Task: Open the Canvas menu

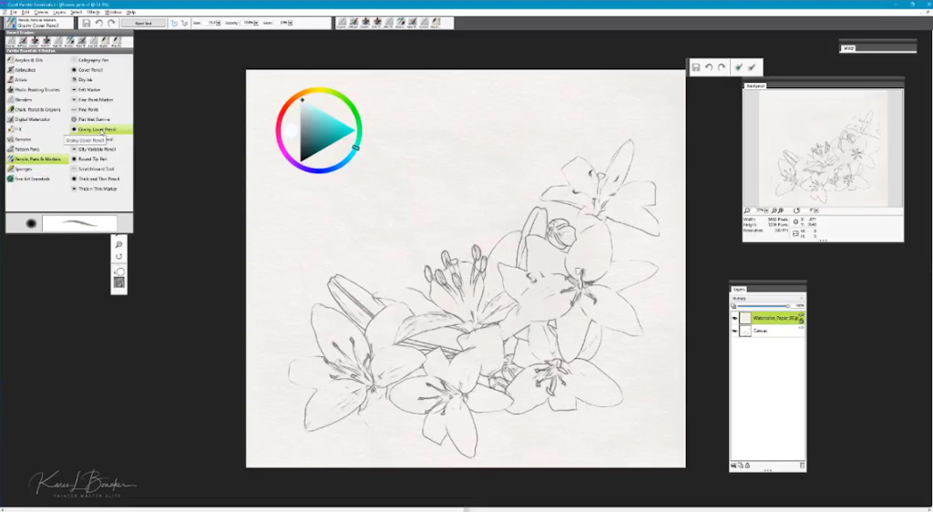Action: [42, 12]
